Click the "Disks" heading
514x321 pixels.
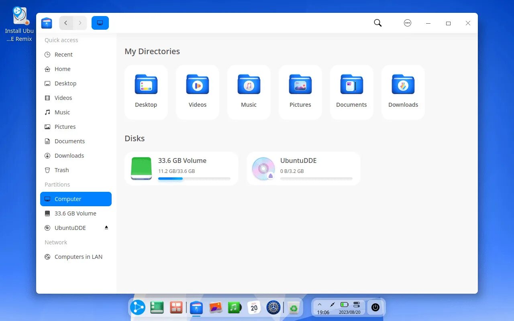click(135, 138)
